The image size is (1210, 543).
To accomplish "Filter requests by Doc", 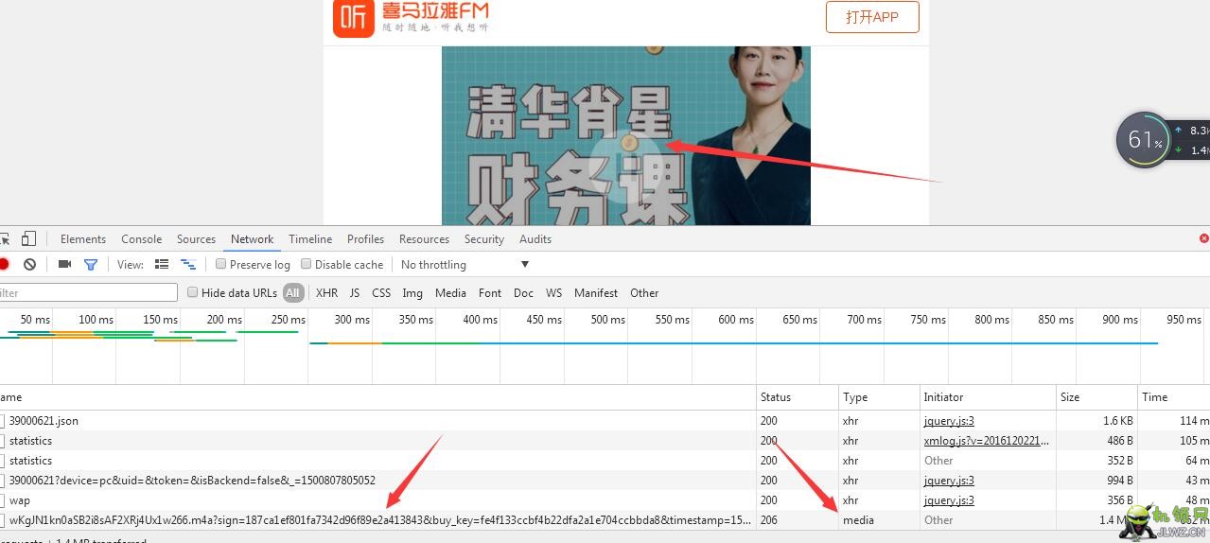I will point(524,293).
